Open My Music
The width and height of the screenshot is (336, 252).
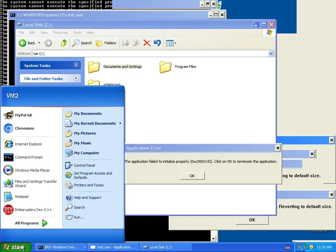click(78, 143)
